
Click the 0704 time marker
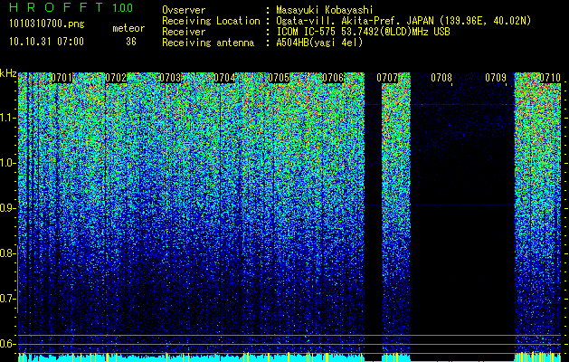coord(224,78)
